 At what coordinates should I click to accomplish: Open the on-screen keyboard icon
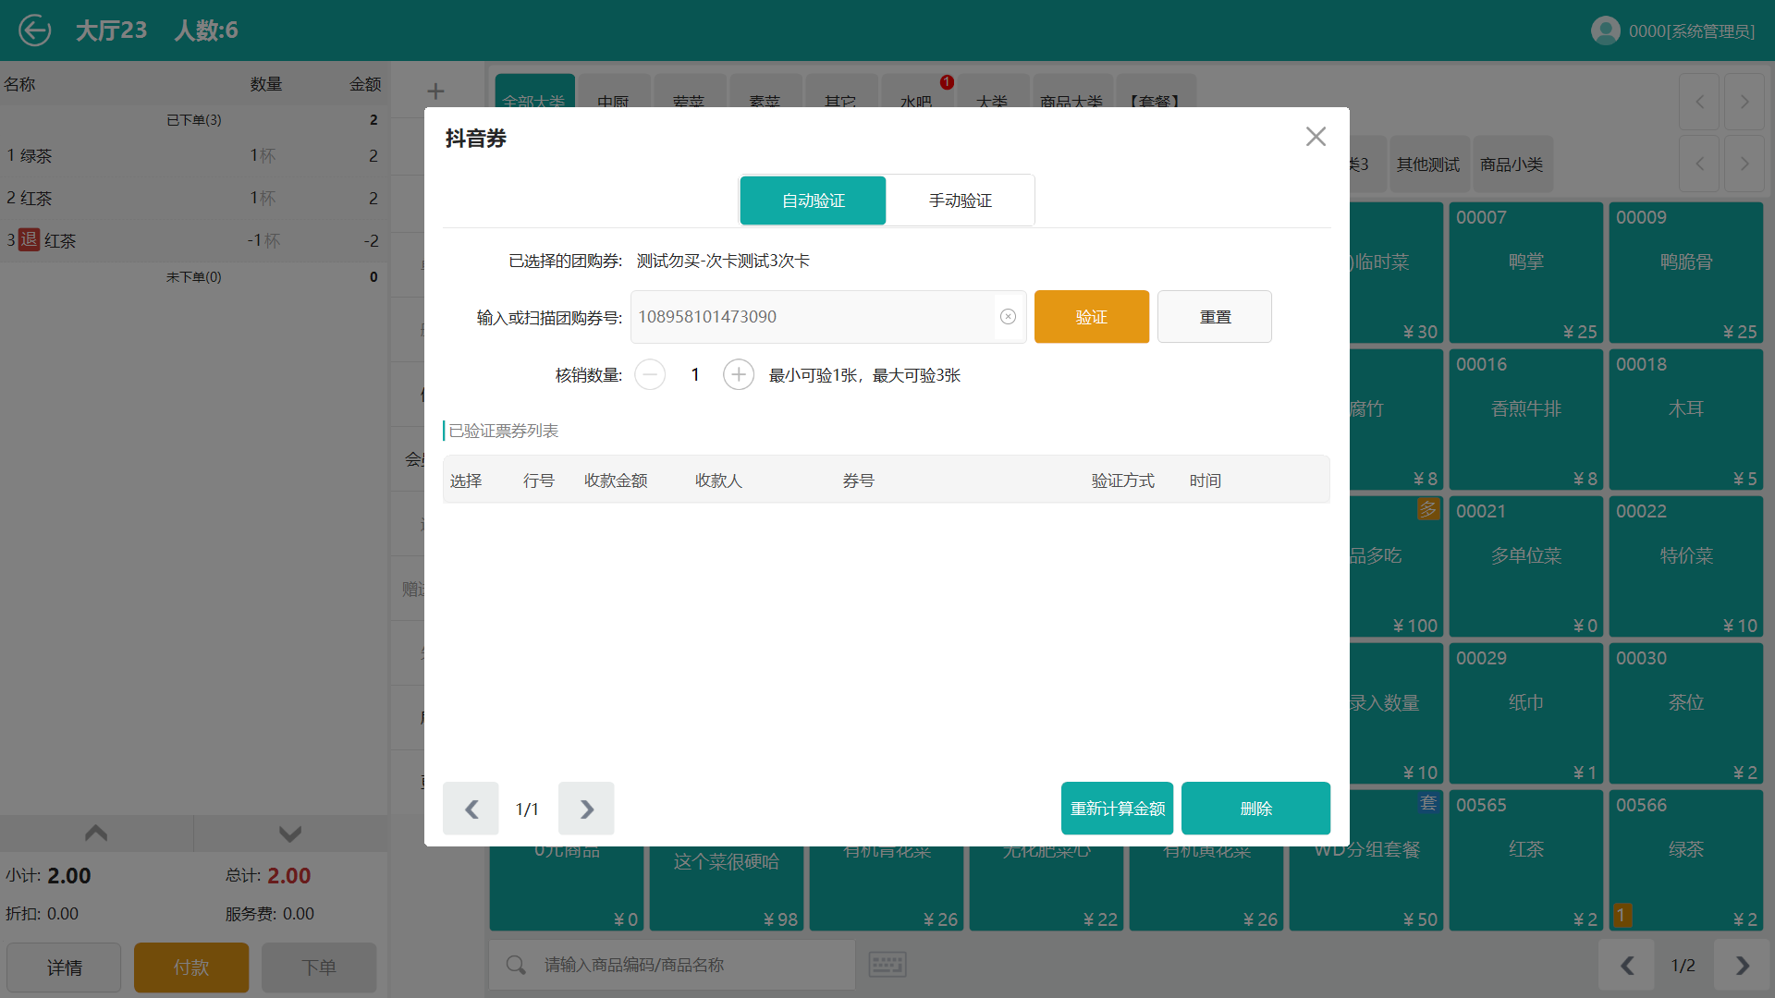(887, 965)
